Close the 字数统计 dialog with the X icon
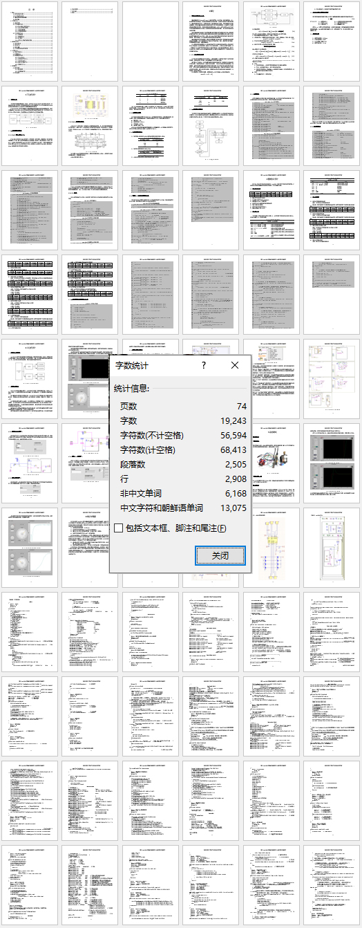The width and height of the screenshot is (362, 928). [234, 365]
